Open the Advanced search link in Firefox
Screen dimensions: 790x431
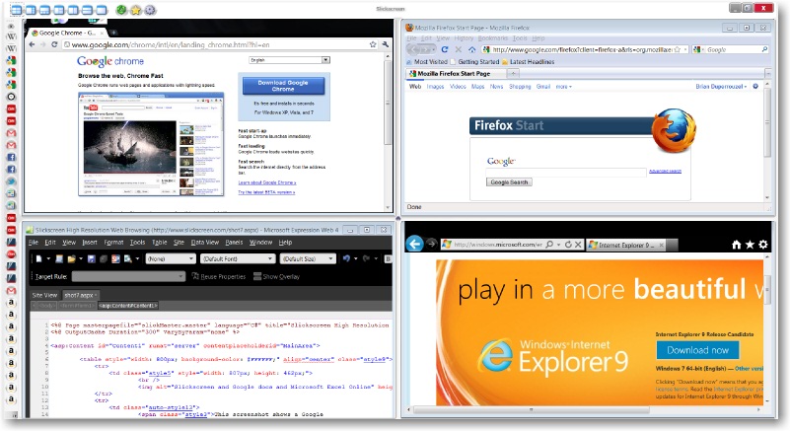coord(665,172)
